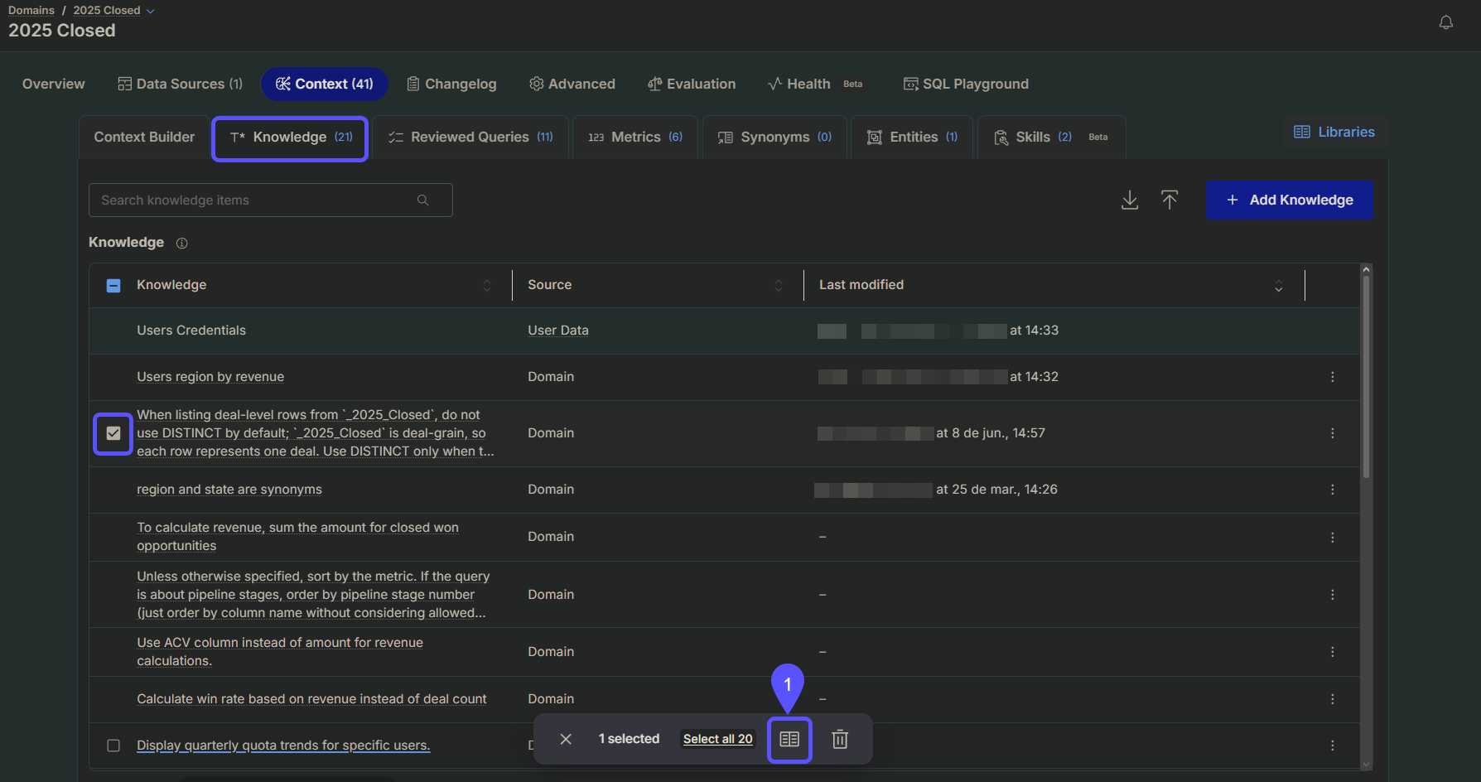Delete selected items with the trash icon
Viewport: 1481px width, 782px height.
pos(840,739)
